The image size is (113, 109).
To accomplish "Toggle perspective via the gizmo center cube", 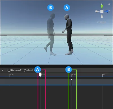I will pos(102,11).
